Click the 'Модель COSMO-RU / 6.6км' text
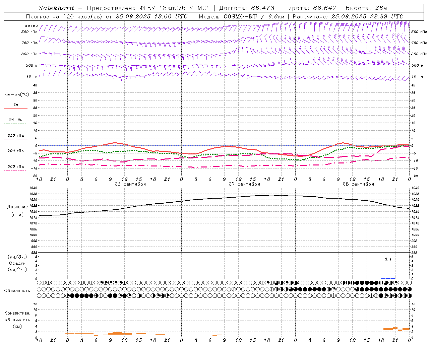This screenshot has height=343, width=429. 241,16
